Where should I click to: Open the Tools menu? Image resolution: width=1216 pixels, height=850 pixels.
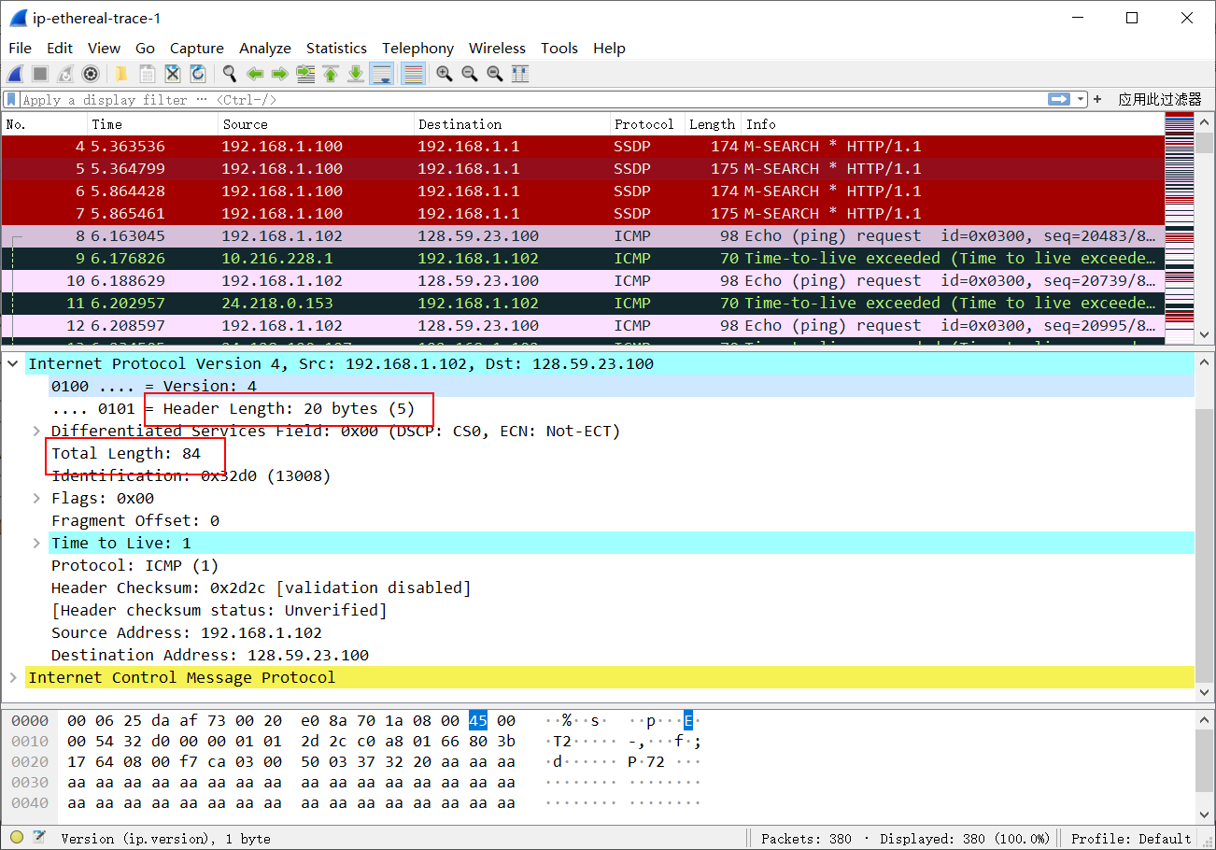[559, 48]
